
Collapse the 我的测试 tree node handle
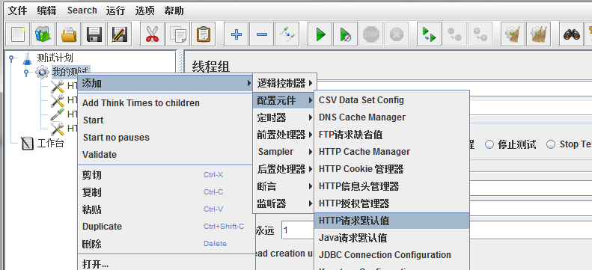click(26, 72)
